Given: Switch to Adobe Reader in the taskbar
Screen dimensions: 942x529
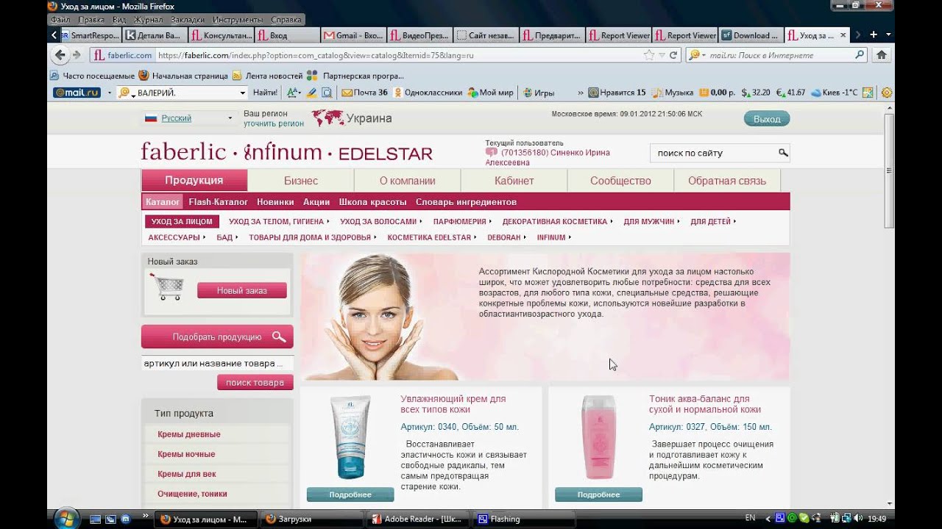Looking at the screenshot, I should 417,519.
